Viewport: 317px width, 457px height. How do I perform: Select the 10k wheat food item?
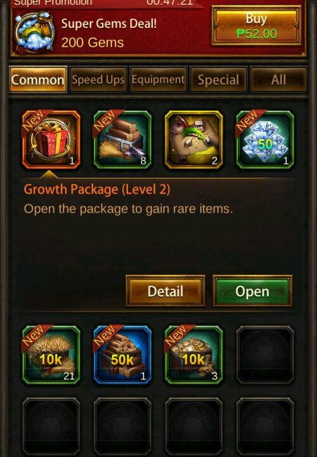point(51,355)
